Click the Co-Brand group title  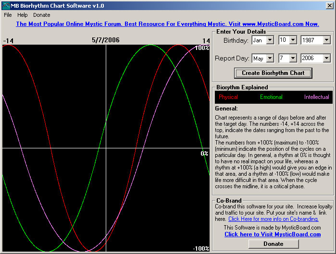229,201
